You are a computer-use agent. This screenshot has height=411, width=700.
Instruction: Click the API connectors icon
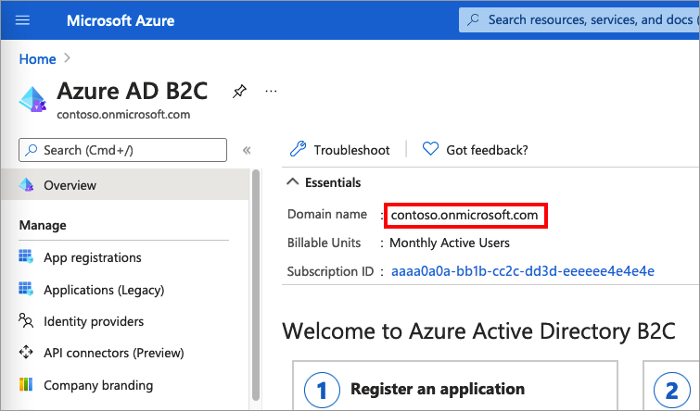pos(26,353)
